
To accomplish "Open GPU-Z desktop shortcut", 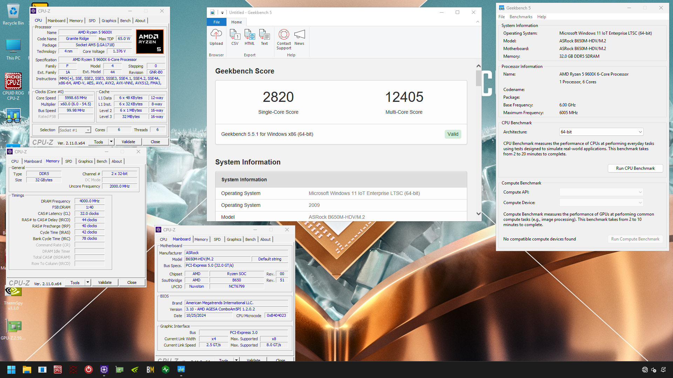I will coord(13,330).
